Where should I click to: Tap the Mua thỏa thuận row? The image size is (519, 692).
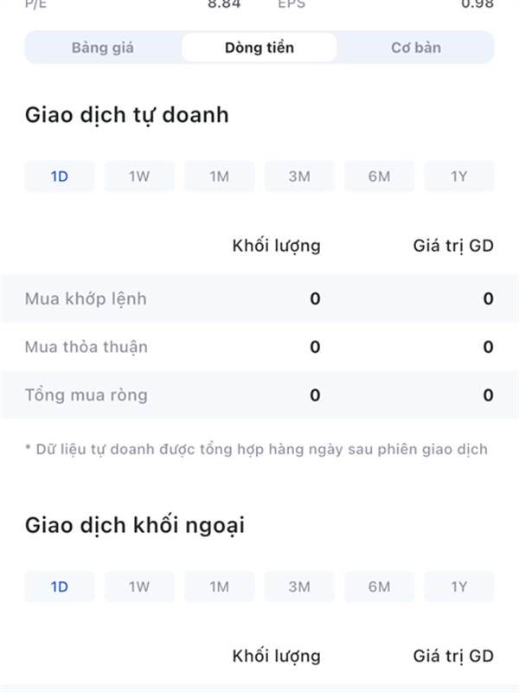(259, 347)
